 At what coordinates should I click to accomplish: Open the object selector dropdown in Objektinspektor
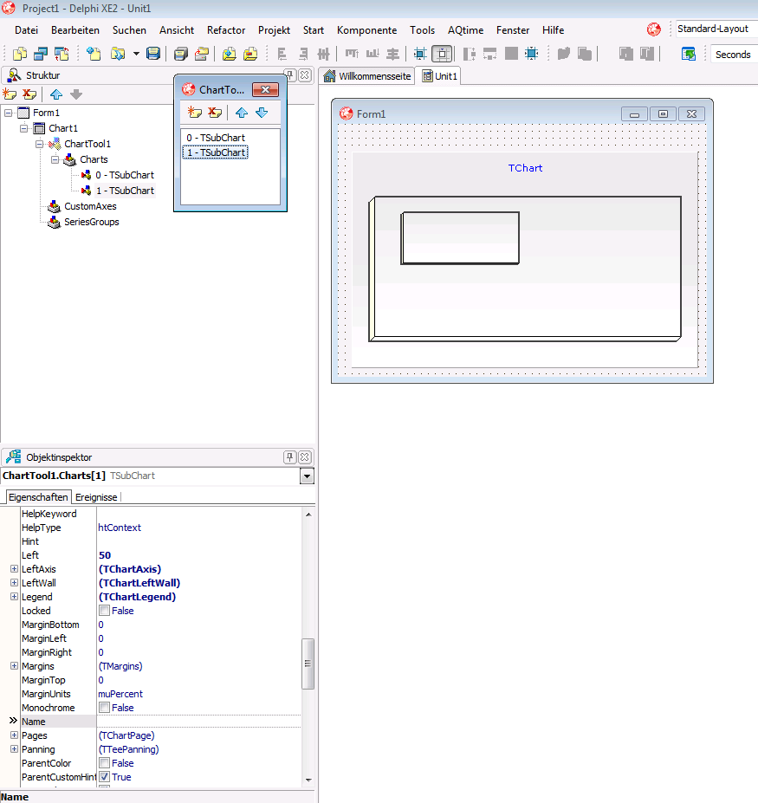[x=307, y=476]
